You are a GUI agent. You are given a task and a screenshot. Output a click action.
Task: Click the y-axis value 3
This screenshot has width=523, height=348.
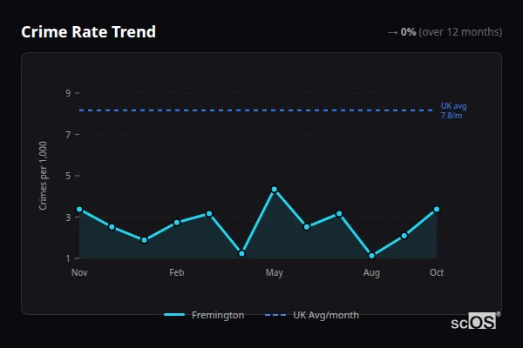coord(68,217)
